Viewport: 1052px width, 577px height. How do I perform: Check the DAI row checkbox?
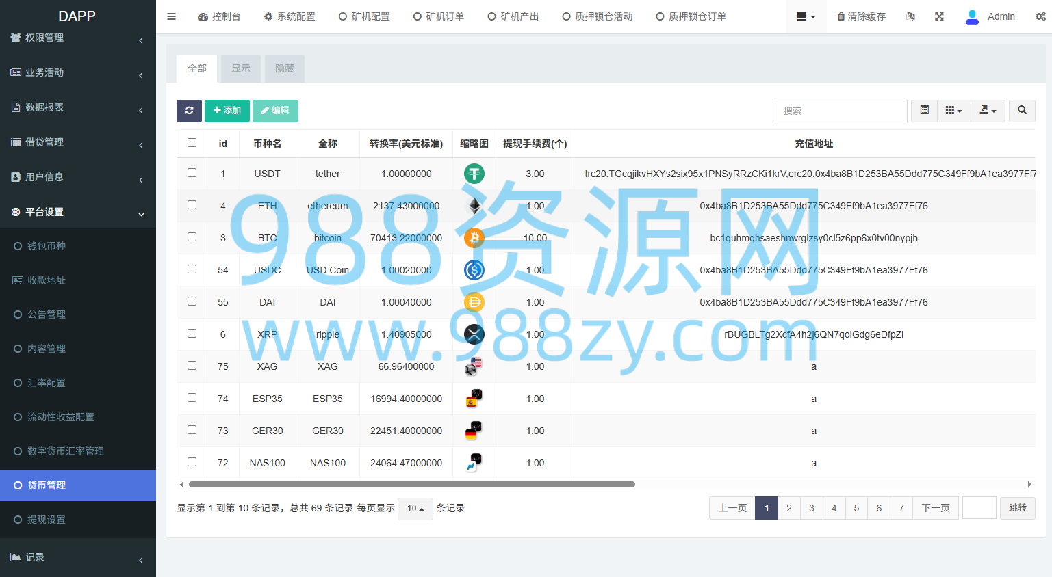point(192,301)
